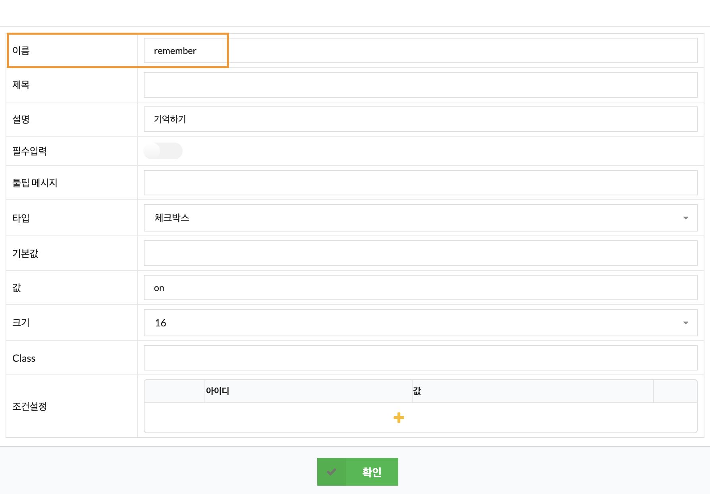This screenshot has height=494, width=710.
Task: Click the 필수입력 label
Action: tap(30, 151)
